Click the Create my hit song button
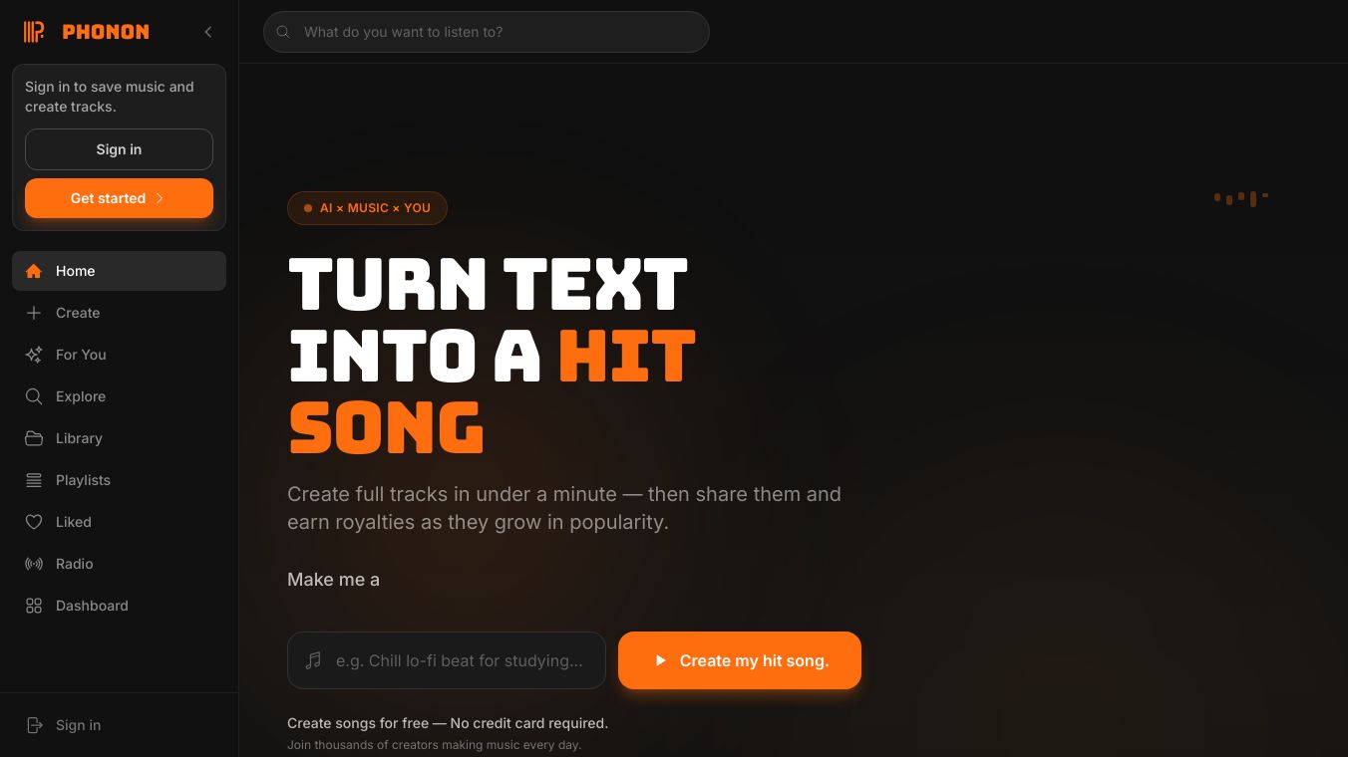 [x=740, y=660]
